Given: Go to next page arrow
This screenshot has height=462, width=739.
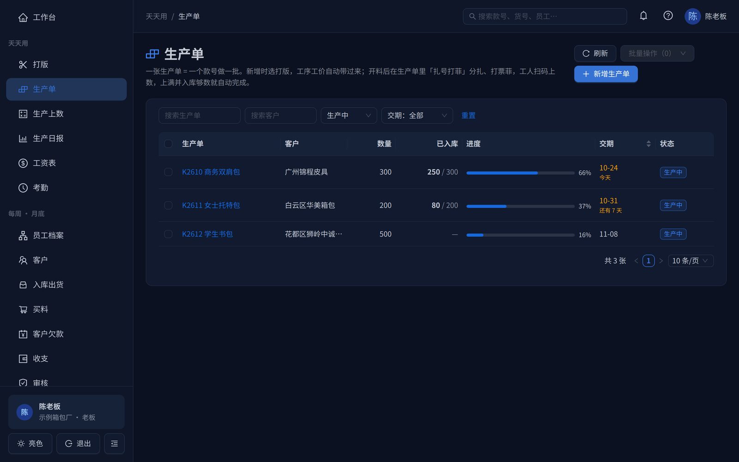Looking at the screenshot, I should [x=661, y=261].
